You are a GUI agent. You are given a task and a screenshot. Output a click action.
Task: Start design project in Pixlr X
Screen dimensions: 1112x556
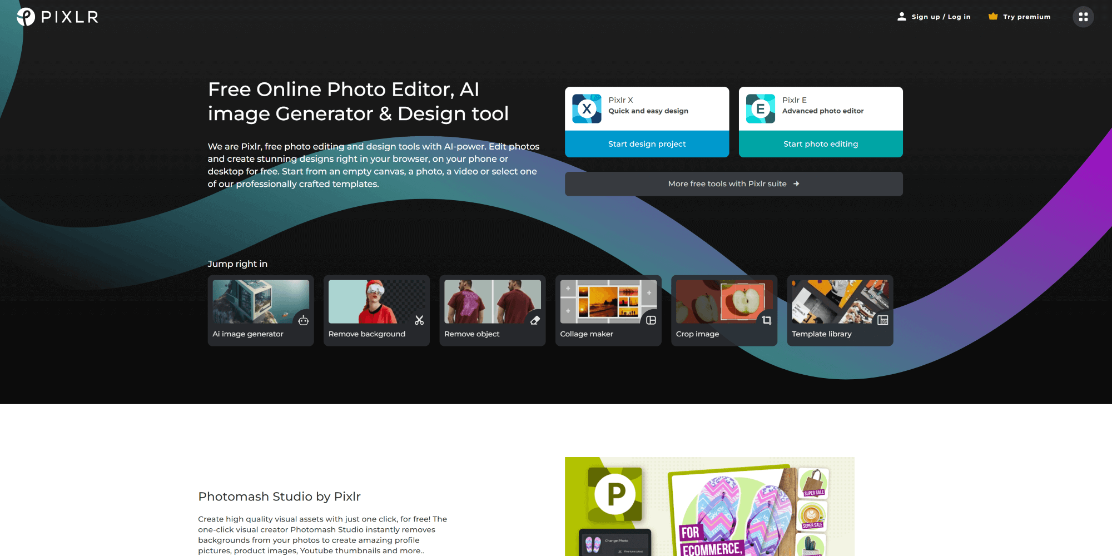tap(647, 144)
